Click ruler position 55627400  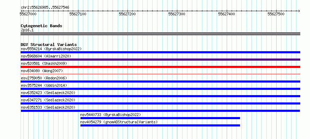click(x=226, y=14)
